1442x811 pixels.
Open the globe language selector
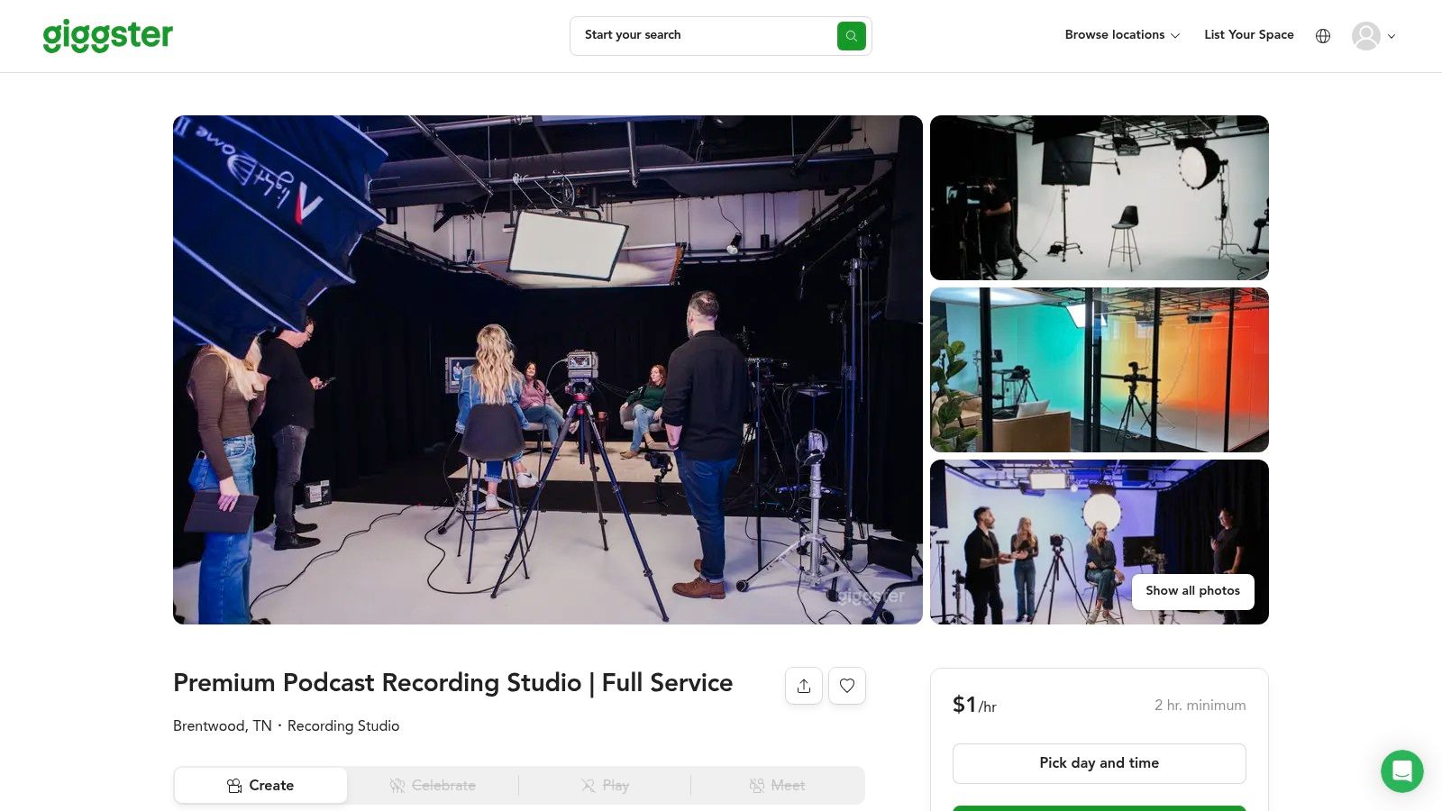1322,36
